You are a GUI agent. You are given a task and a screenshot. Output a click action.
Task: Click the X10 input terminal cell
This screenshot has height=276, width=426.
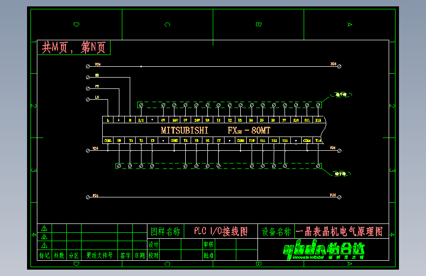[296, 120]
